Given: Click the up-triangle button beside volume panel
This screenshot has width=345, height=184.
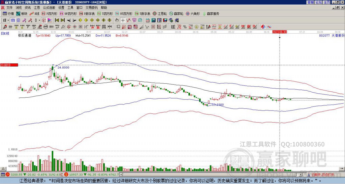Looking at the screenshot, I should pyautogui.click(x=3, y=169).
